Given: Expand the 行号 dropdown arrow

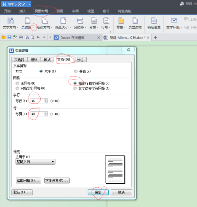Looking at the screenshot, I should [x=110, y=27].
